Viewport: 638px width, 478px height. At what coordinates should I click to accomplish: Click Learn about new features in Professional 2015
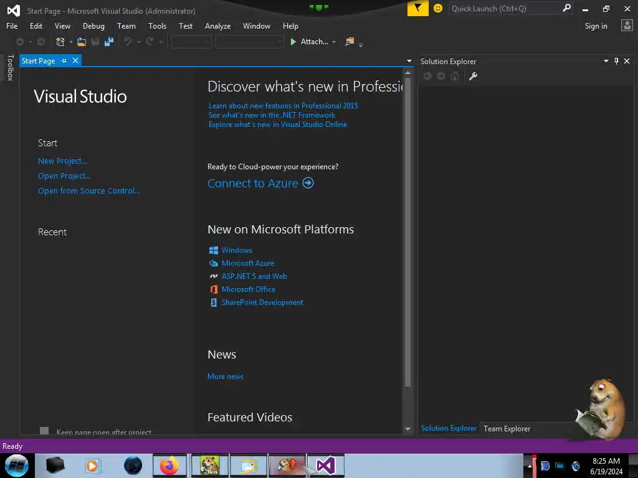point(283,106)
